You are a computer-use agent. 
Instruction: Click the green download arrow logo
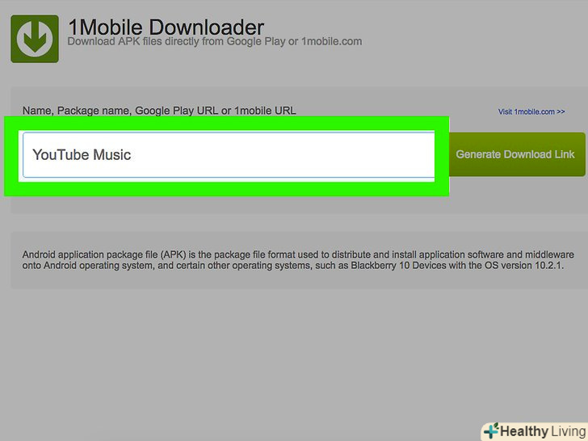[x=35, y=39]
